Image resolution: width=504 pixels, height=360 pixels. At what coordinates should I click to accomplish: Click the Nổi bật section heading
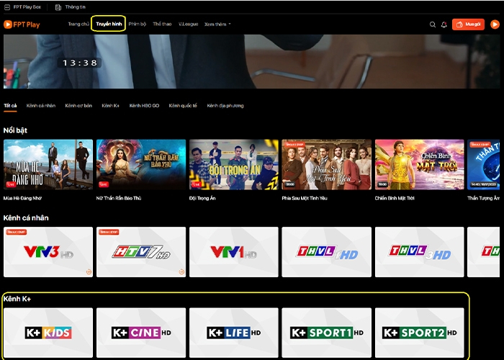tap(15, 130)
